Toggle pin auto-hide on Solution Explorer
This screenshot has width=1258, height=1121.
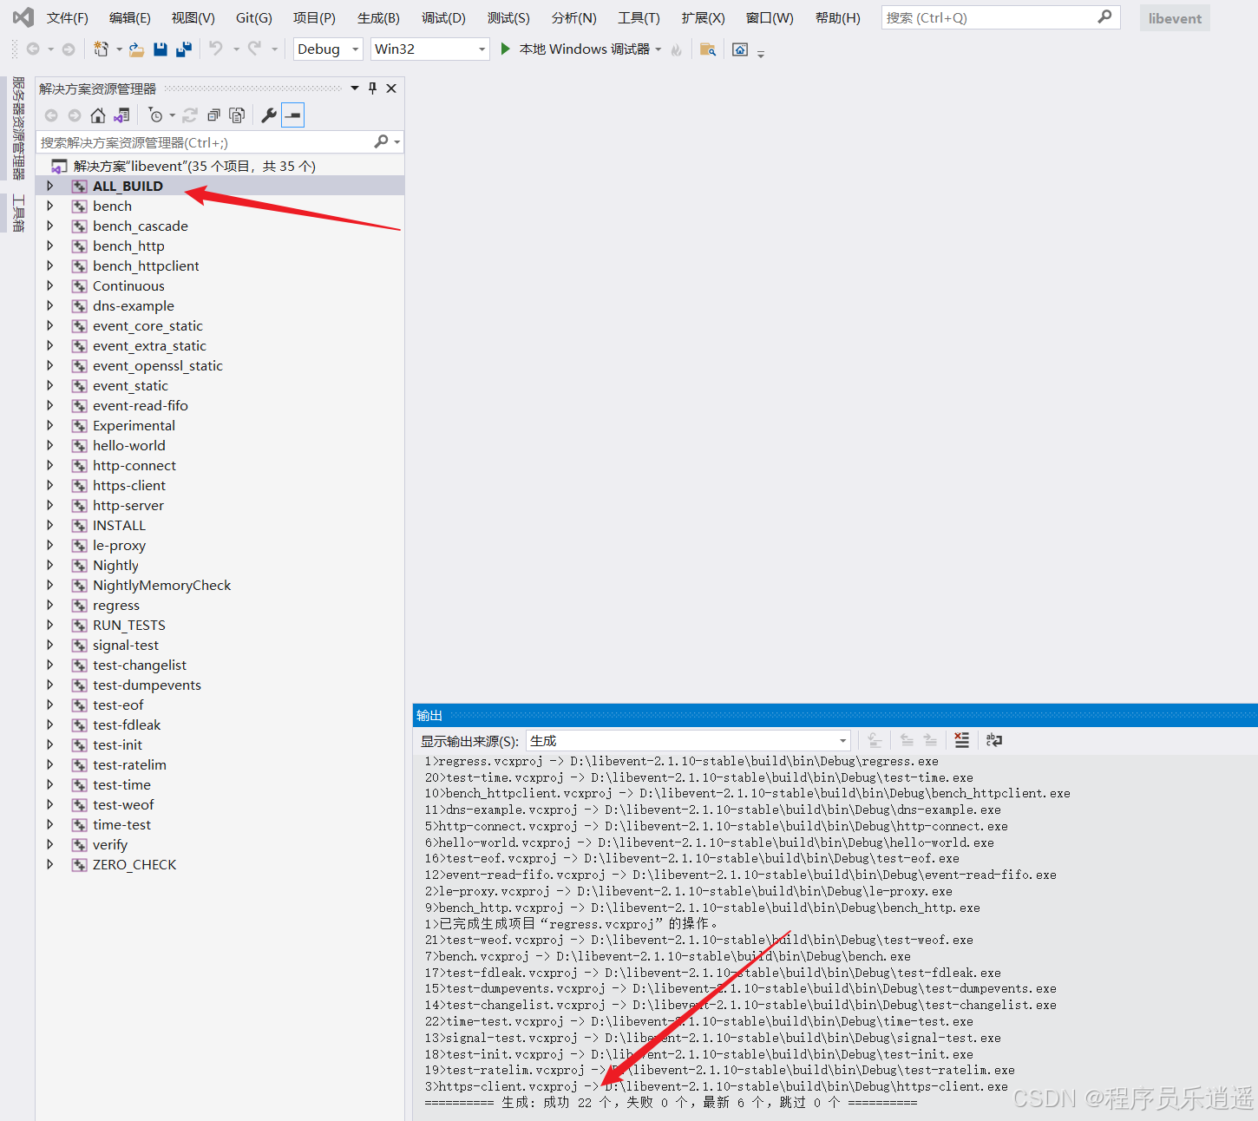pyautogui.click(x=372, y=88)
